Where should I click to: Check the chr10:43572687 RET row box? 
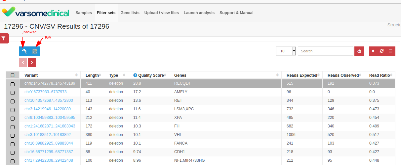point(13,101)
